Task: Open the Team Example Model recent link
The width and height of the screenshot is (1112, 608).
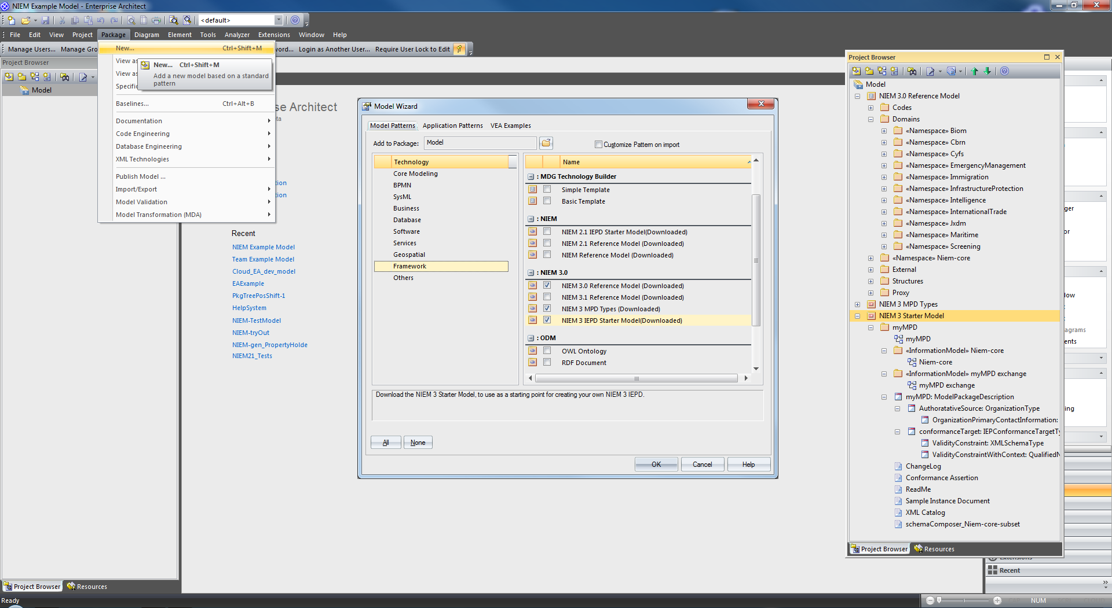Action: 263,259
